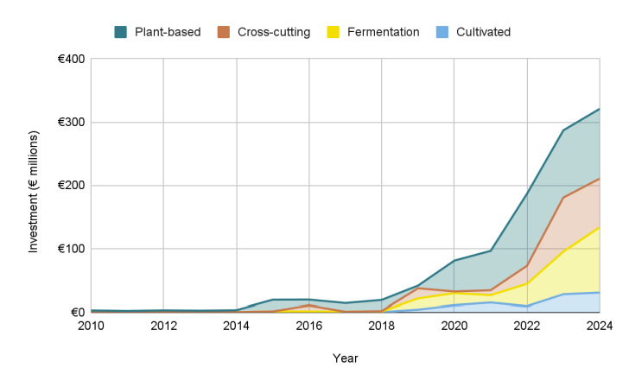
Task: Toggle the Plant-based series legend label
Action: [168, 32]
